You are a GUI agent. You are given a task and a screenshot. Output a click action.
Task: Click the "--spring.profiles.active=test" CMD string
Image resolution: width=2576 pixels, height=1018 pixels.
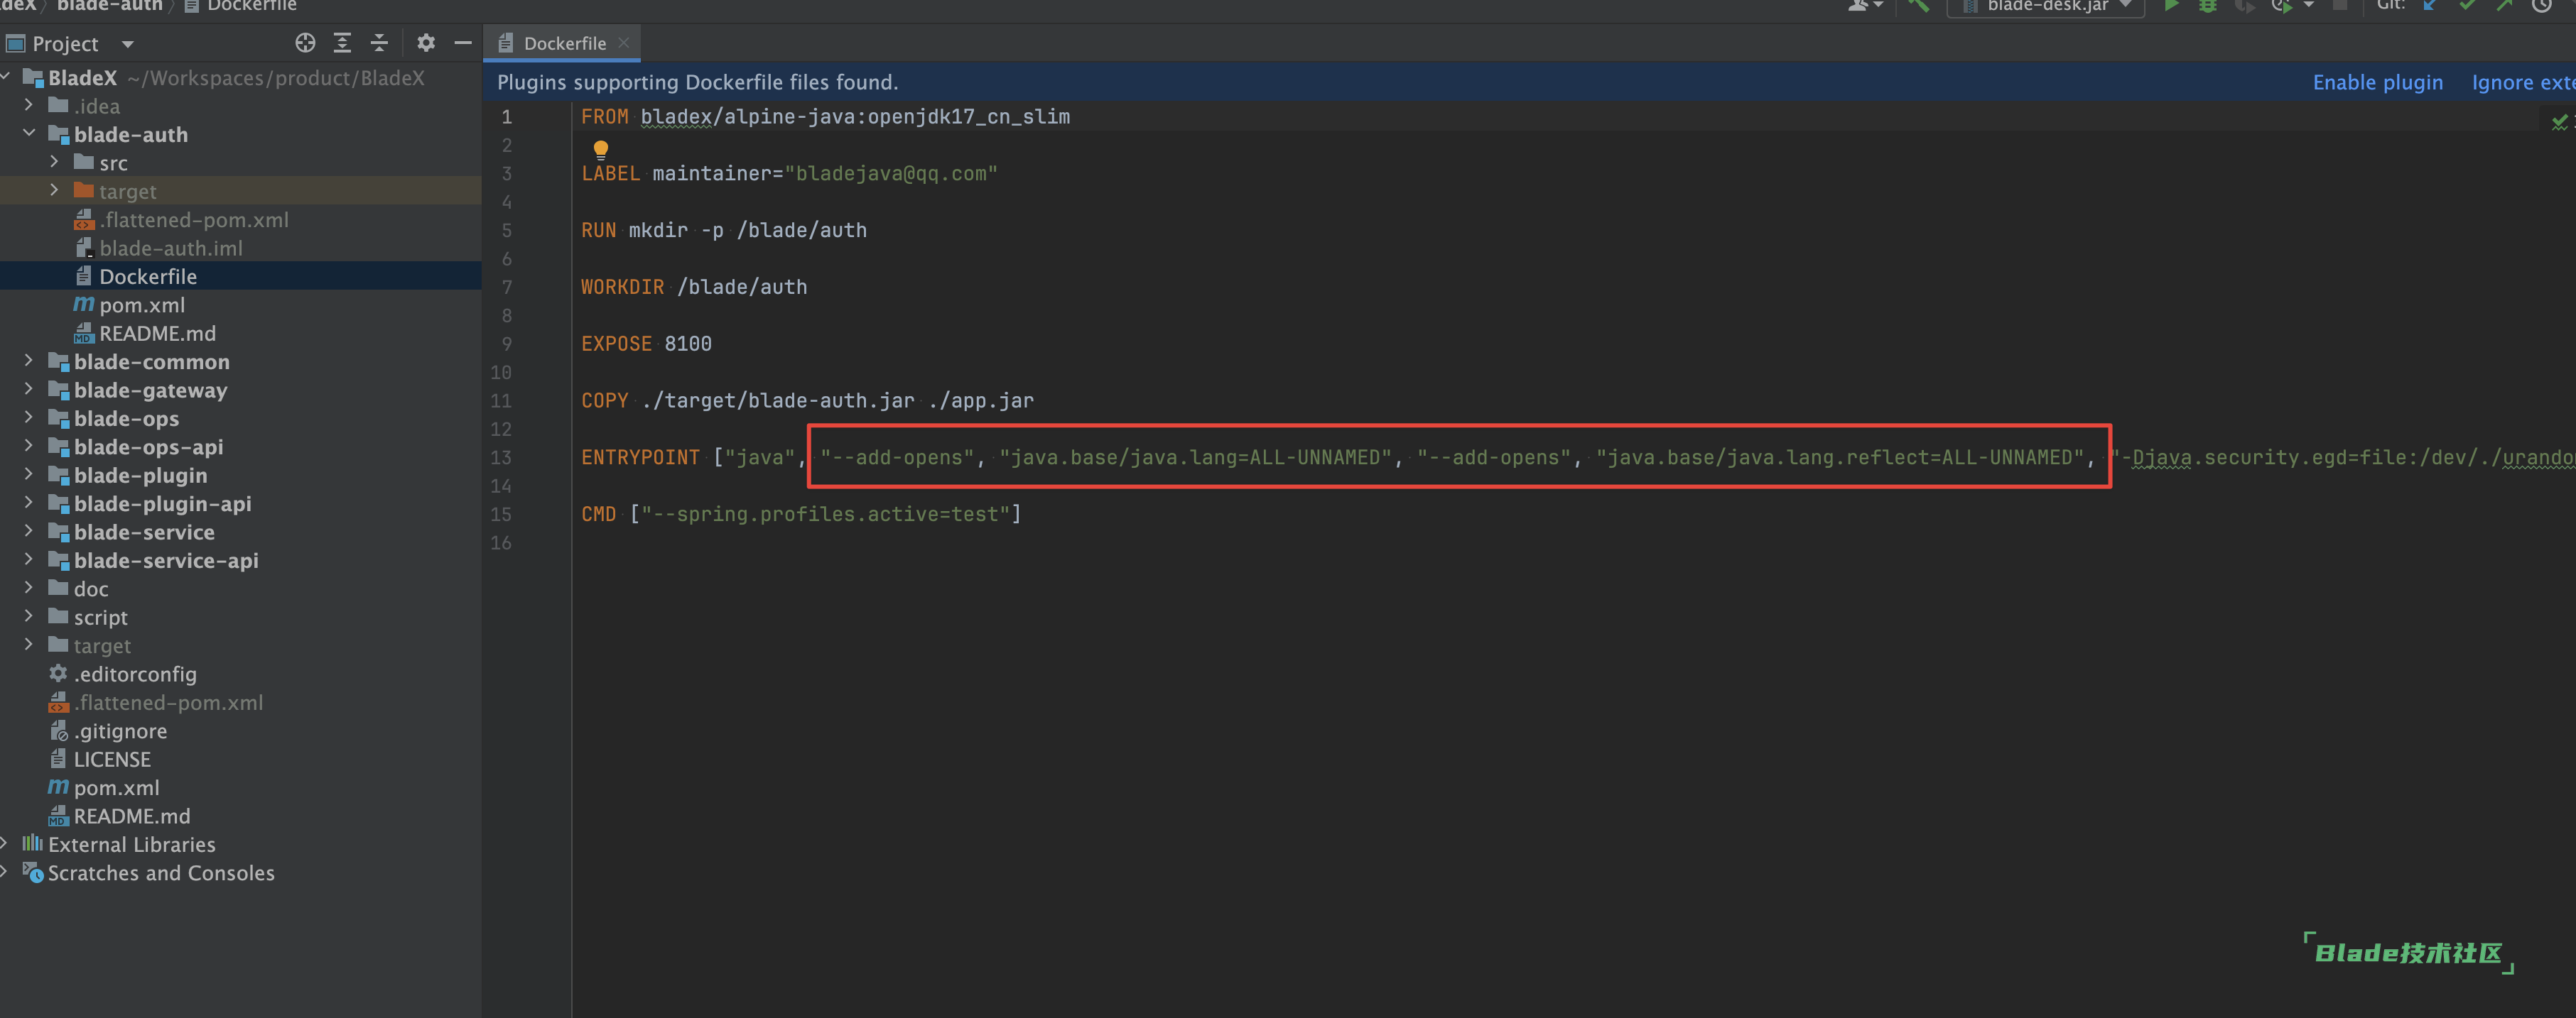point(825,513)
